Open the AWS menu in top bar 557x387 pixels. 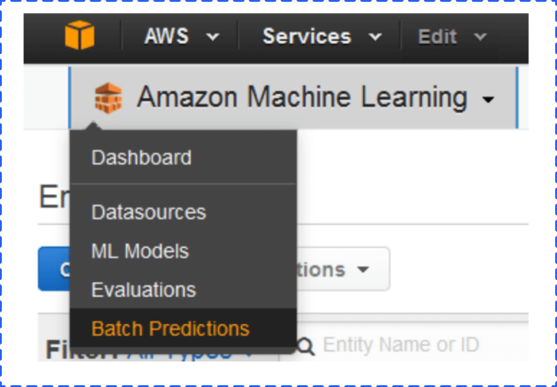click(x=167, y=37)
